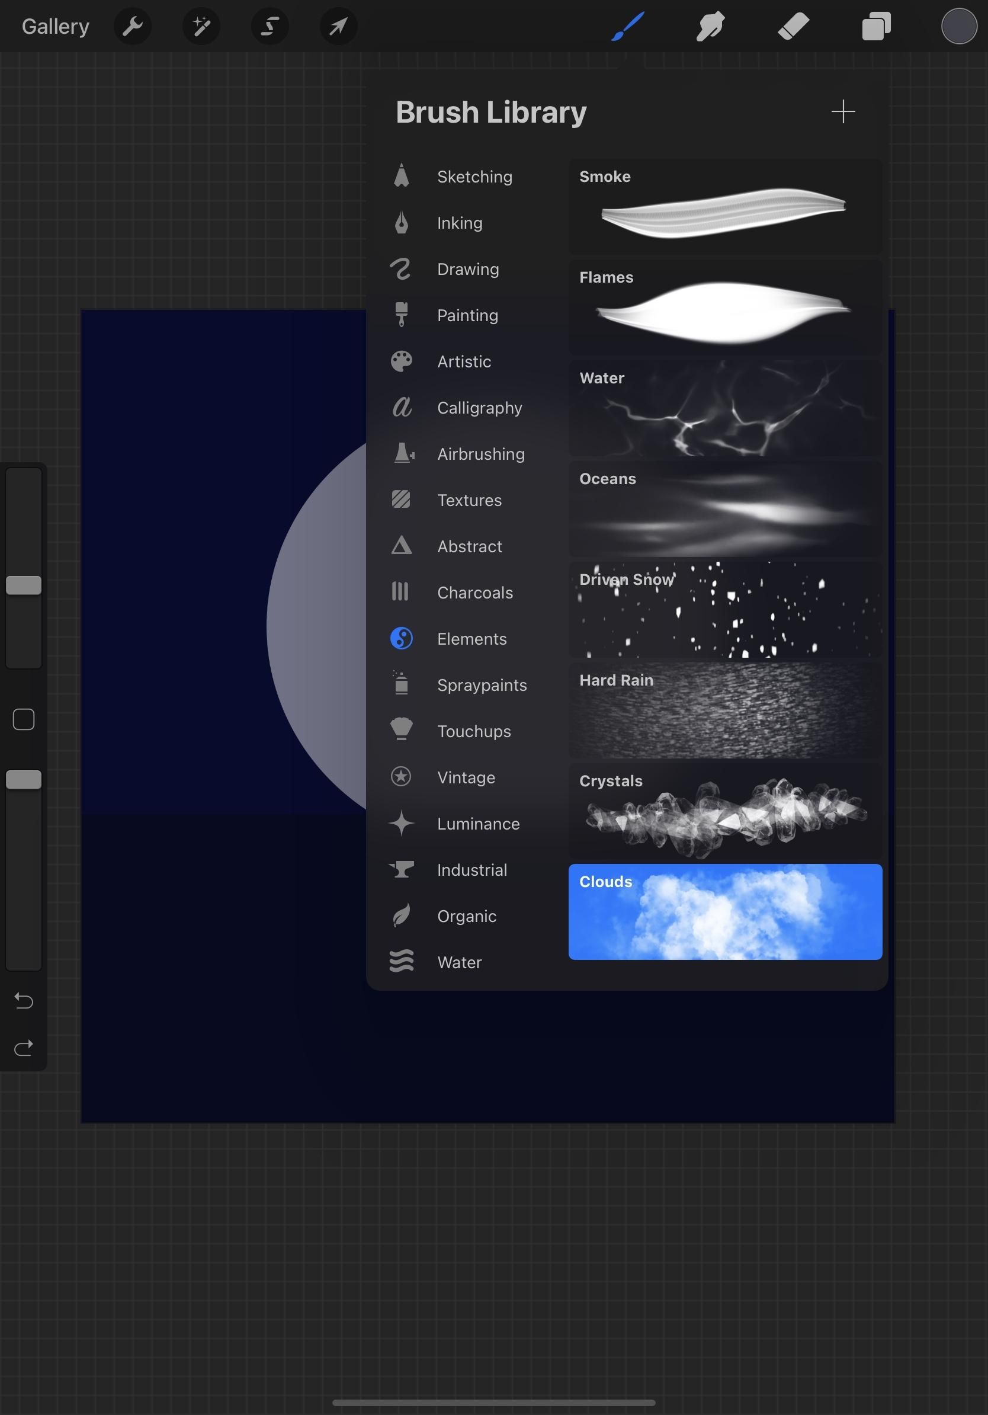Select the Paint brush tool
Screen dimensions: 988x1415
(628, 27)
